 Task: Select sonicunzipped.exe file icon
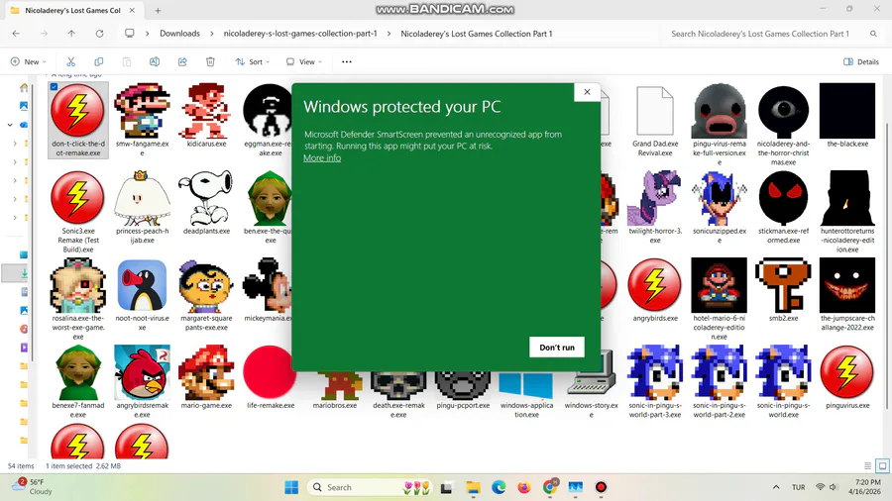pos(720,198)
